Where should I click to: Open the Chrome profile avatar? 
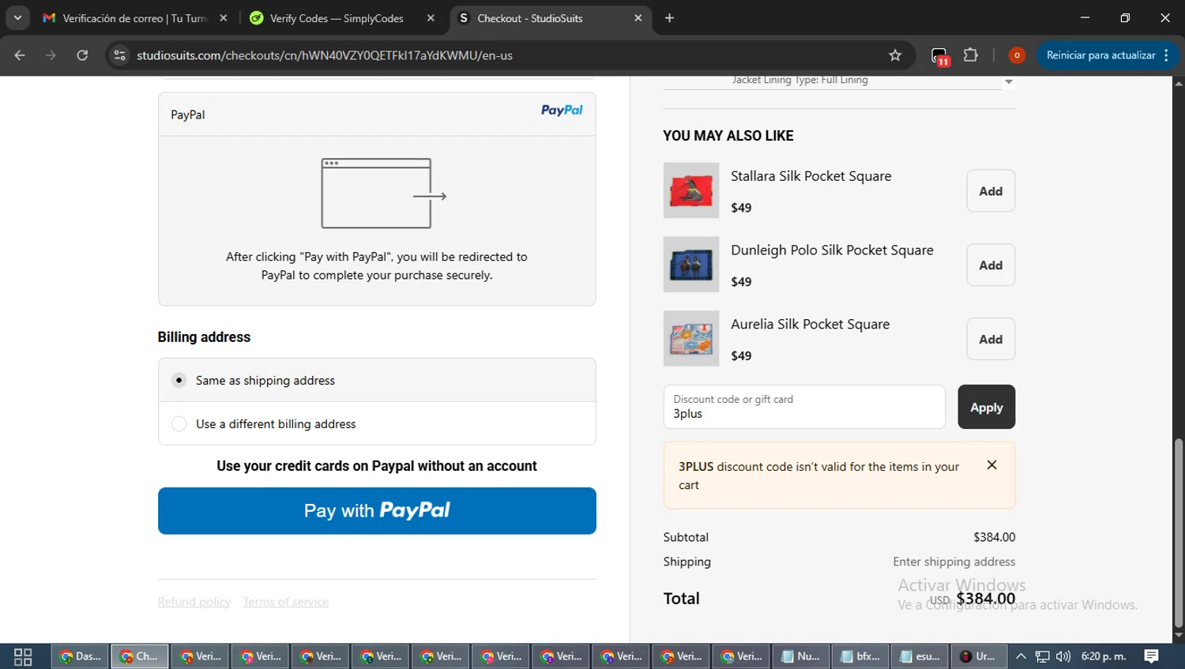[1017, 55]
